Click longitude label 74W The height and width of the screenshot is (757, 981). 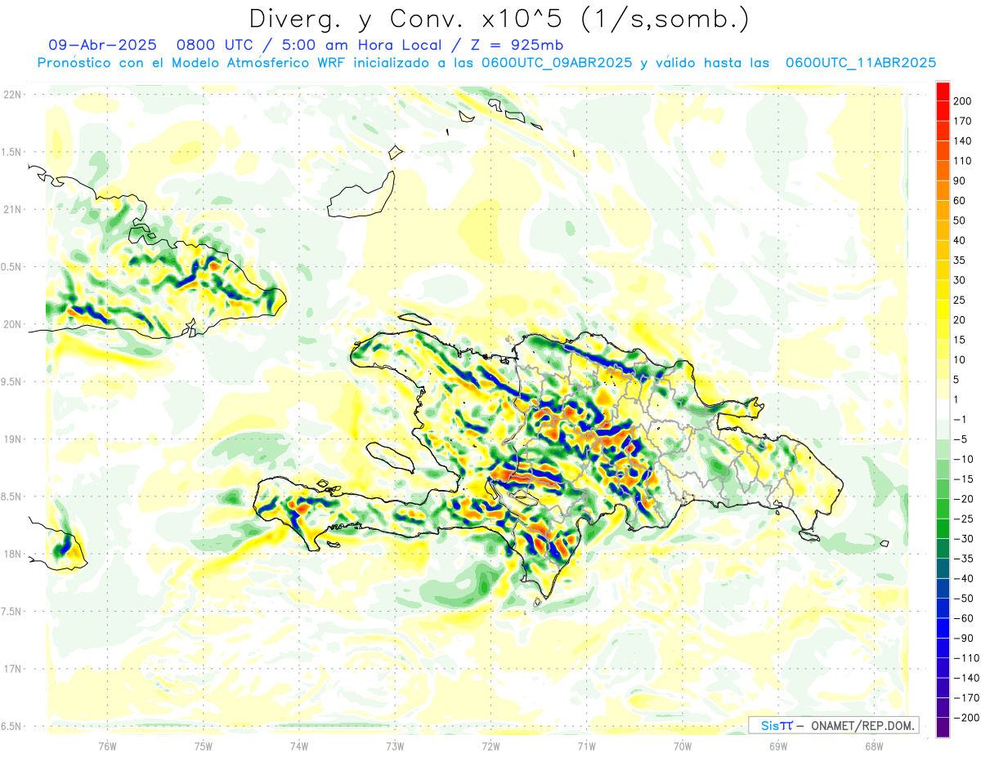coord(299,745)
